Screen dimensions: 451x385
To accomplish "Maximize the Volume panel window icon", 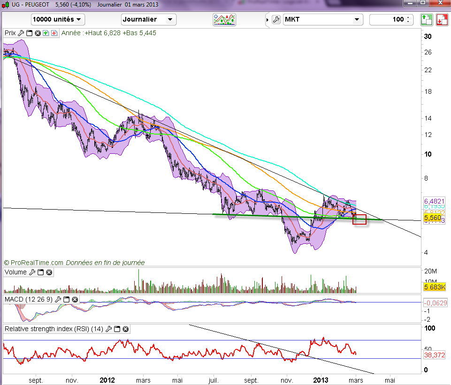I will pyautogui.click(x=41, y=272).
